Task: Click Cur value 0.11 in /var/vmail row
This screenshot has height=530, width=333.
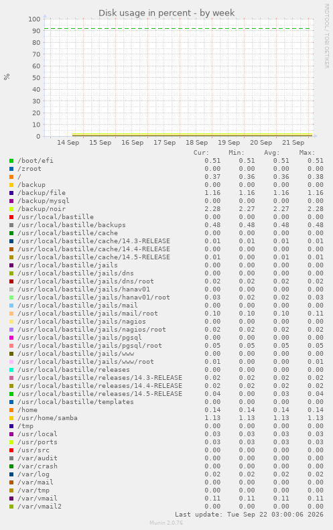Action: click(x=212, y=499)
